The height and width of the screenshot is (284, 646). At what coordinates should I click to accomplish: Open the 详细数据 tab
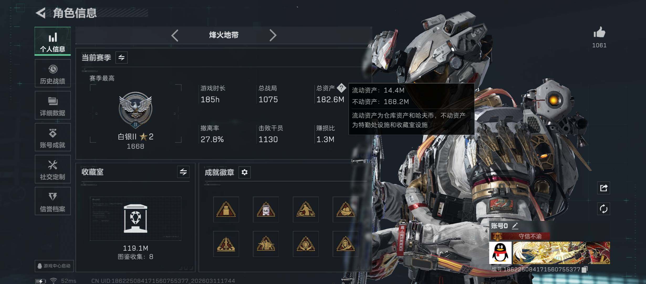[53, 105]
